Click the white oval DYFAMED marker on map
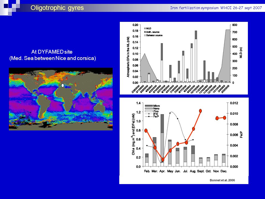 coord(63,85)
